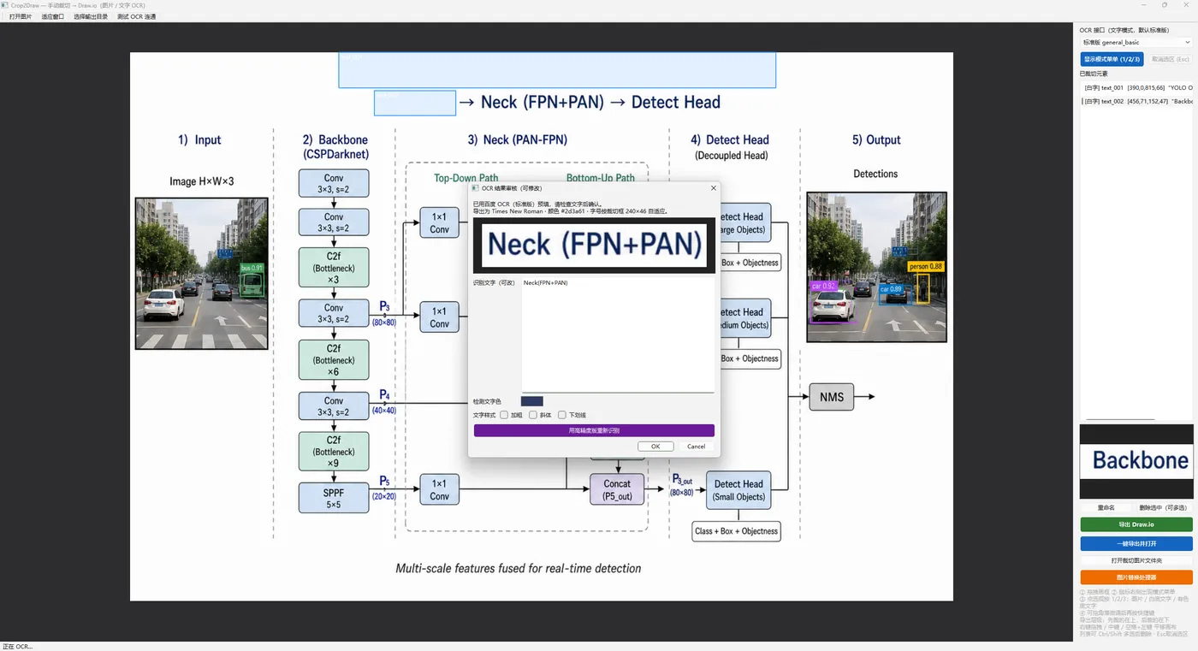The height and width of the screenshot is (651, 1198).
Task: Click the '2) Backbone' heading in diagram
Action: click(335, 139)
